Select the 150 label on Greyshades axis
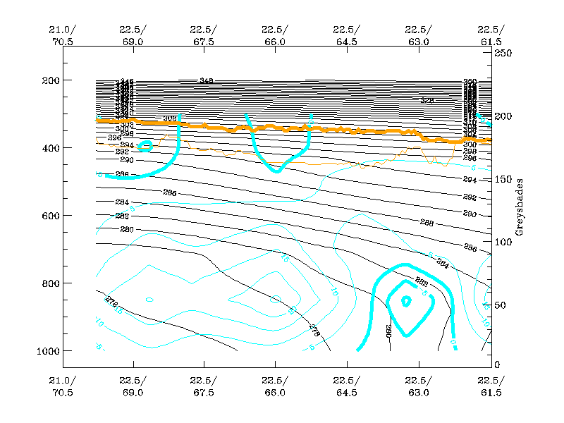The width and height of the screenshot is (564, 423). (x=503, y=179)
